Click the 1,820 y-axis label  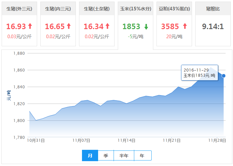19,104
